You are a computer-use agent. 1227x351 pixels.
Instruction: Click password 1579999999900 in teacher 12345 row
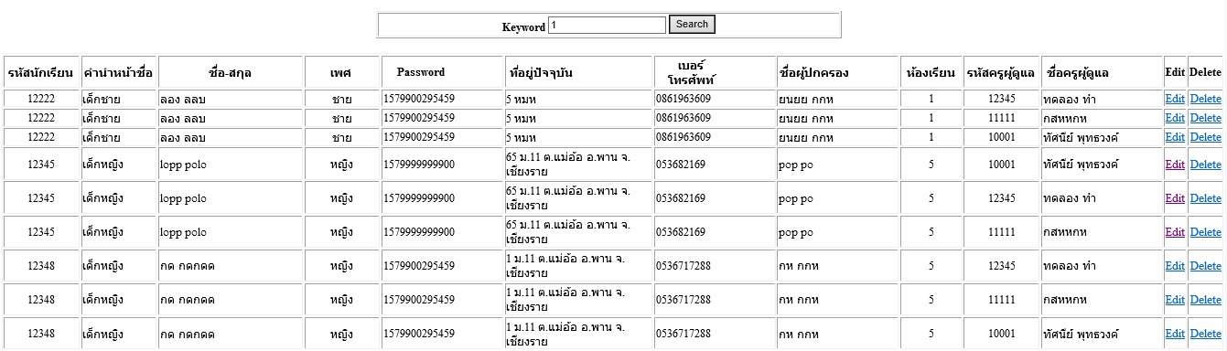coord(419,198)
